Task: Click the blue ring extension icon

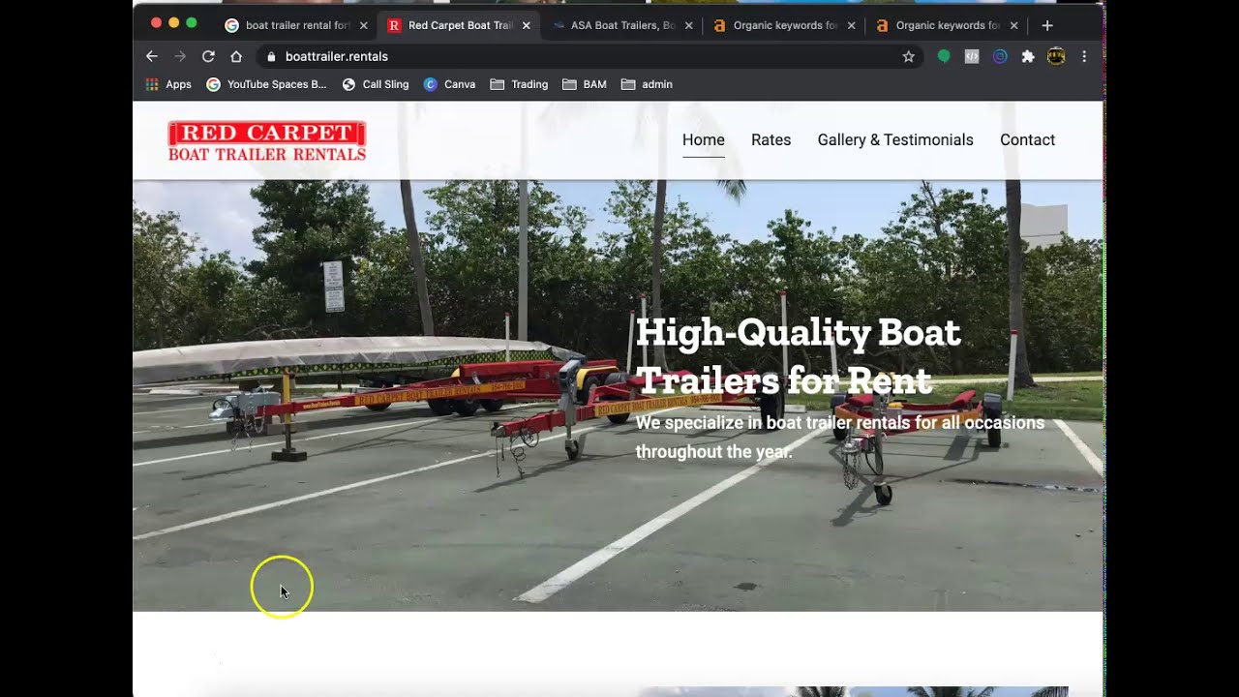Action: pos(1000,56)
